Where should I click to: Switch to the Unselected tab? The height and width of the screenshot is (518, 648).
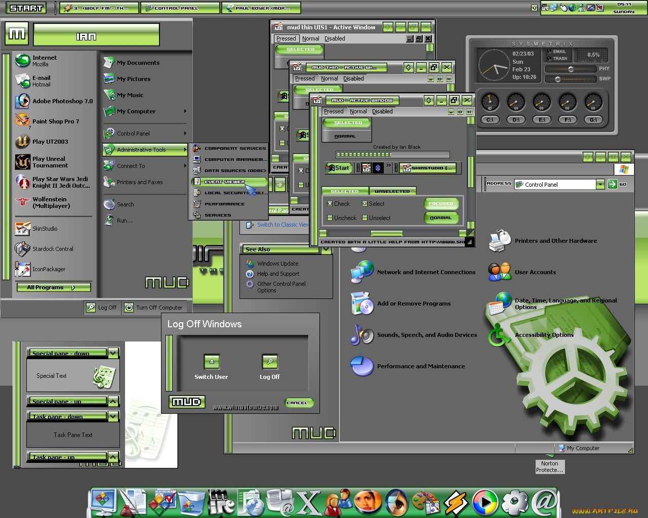coord(392,191)
